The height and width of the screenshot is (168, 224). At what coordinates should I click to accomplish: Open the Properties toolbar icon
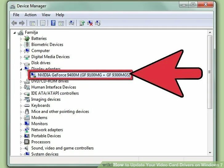(x=43, y=23)
